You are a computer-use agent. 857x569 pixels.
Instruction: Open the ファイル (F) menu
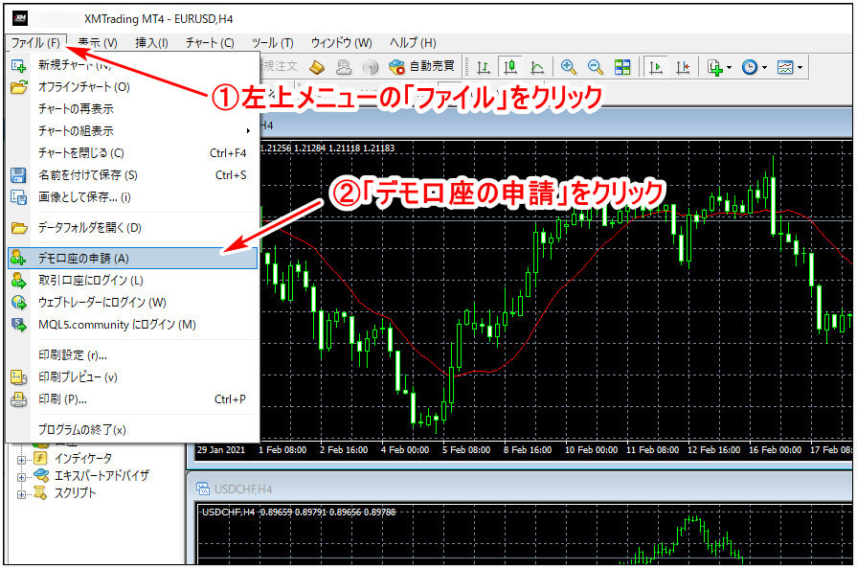[35, 43]
